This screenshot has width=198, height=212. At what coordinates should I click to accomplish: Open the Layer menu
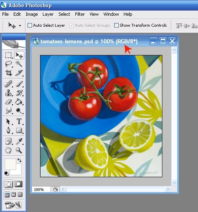pyautogui.click(x=48, y=14)
